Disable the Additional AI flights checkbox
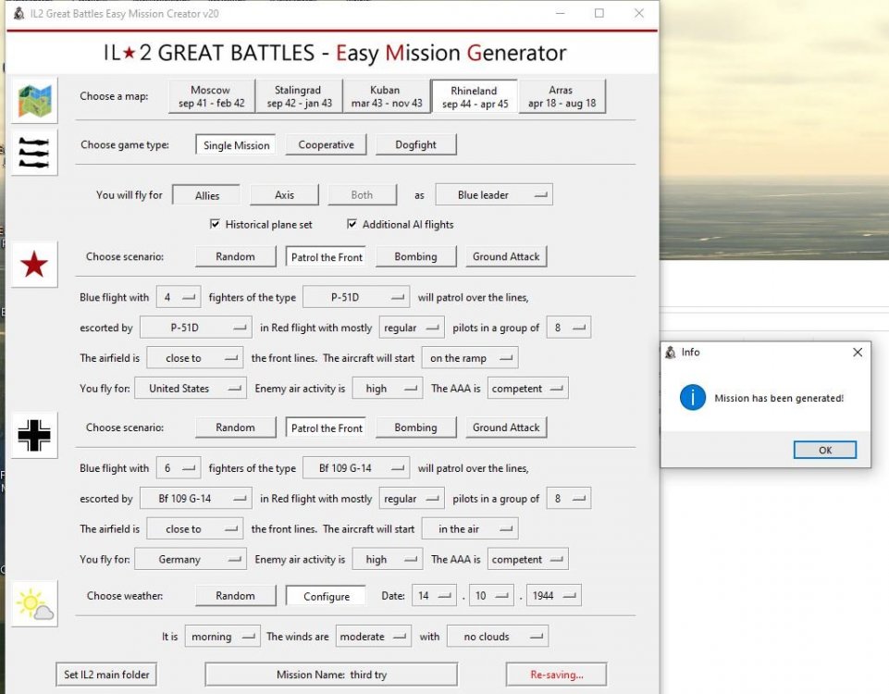Viewport: 889px width, 694px height. [x=352, y=224]
